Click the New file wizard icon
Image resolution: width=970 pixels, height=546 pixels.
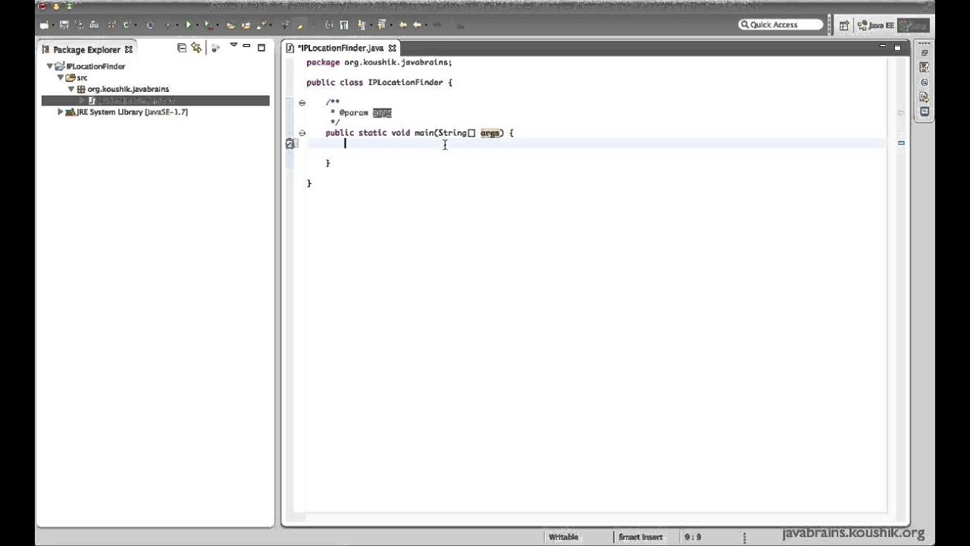pos(44,25)
